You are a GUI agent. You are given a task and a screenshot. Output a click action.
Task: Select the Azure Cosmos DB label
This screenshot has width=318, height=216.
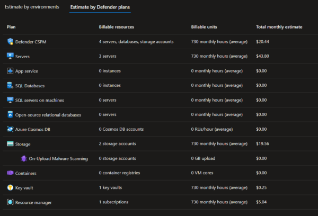click(33, 130)
